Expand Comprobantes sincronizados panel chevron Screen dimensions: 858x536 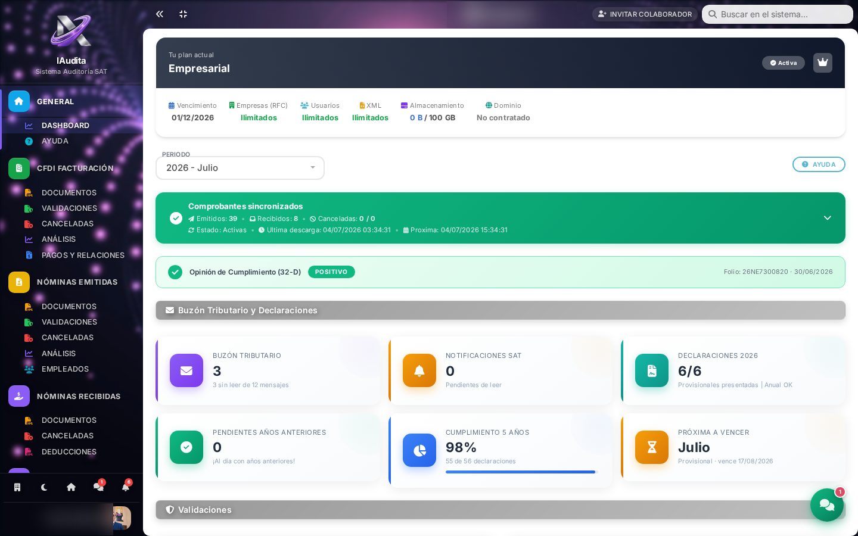point(828,218)
